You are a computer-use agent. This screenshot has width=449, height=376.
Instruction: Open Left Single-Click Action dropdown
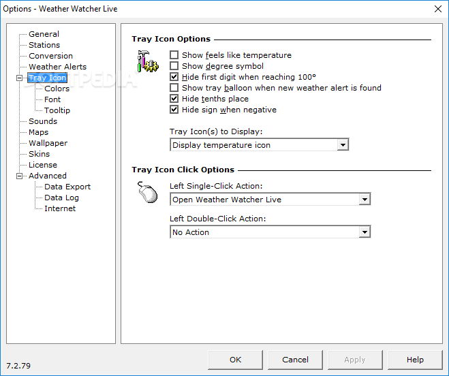click(365, 200)
